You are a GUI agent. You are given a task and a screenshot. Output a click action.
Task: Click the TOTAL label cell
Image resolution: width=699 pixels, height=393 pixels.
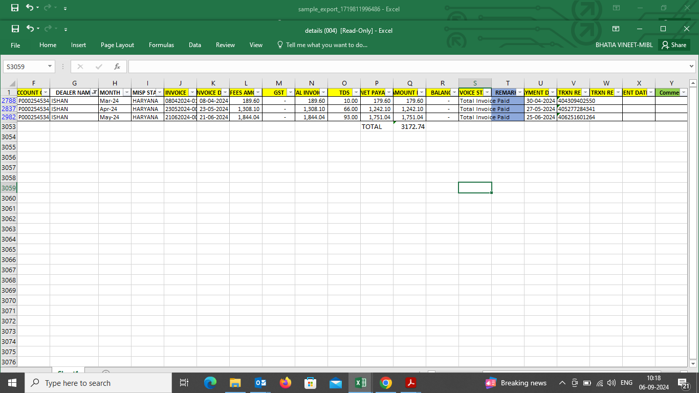pos(377,126)
